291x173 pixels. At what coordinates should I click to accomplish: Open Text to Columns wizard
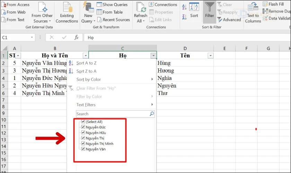253,12
